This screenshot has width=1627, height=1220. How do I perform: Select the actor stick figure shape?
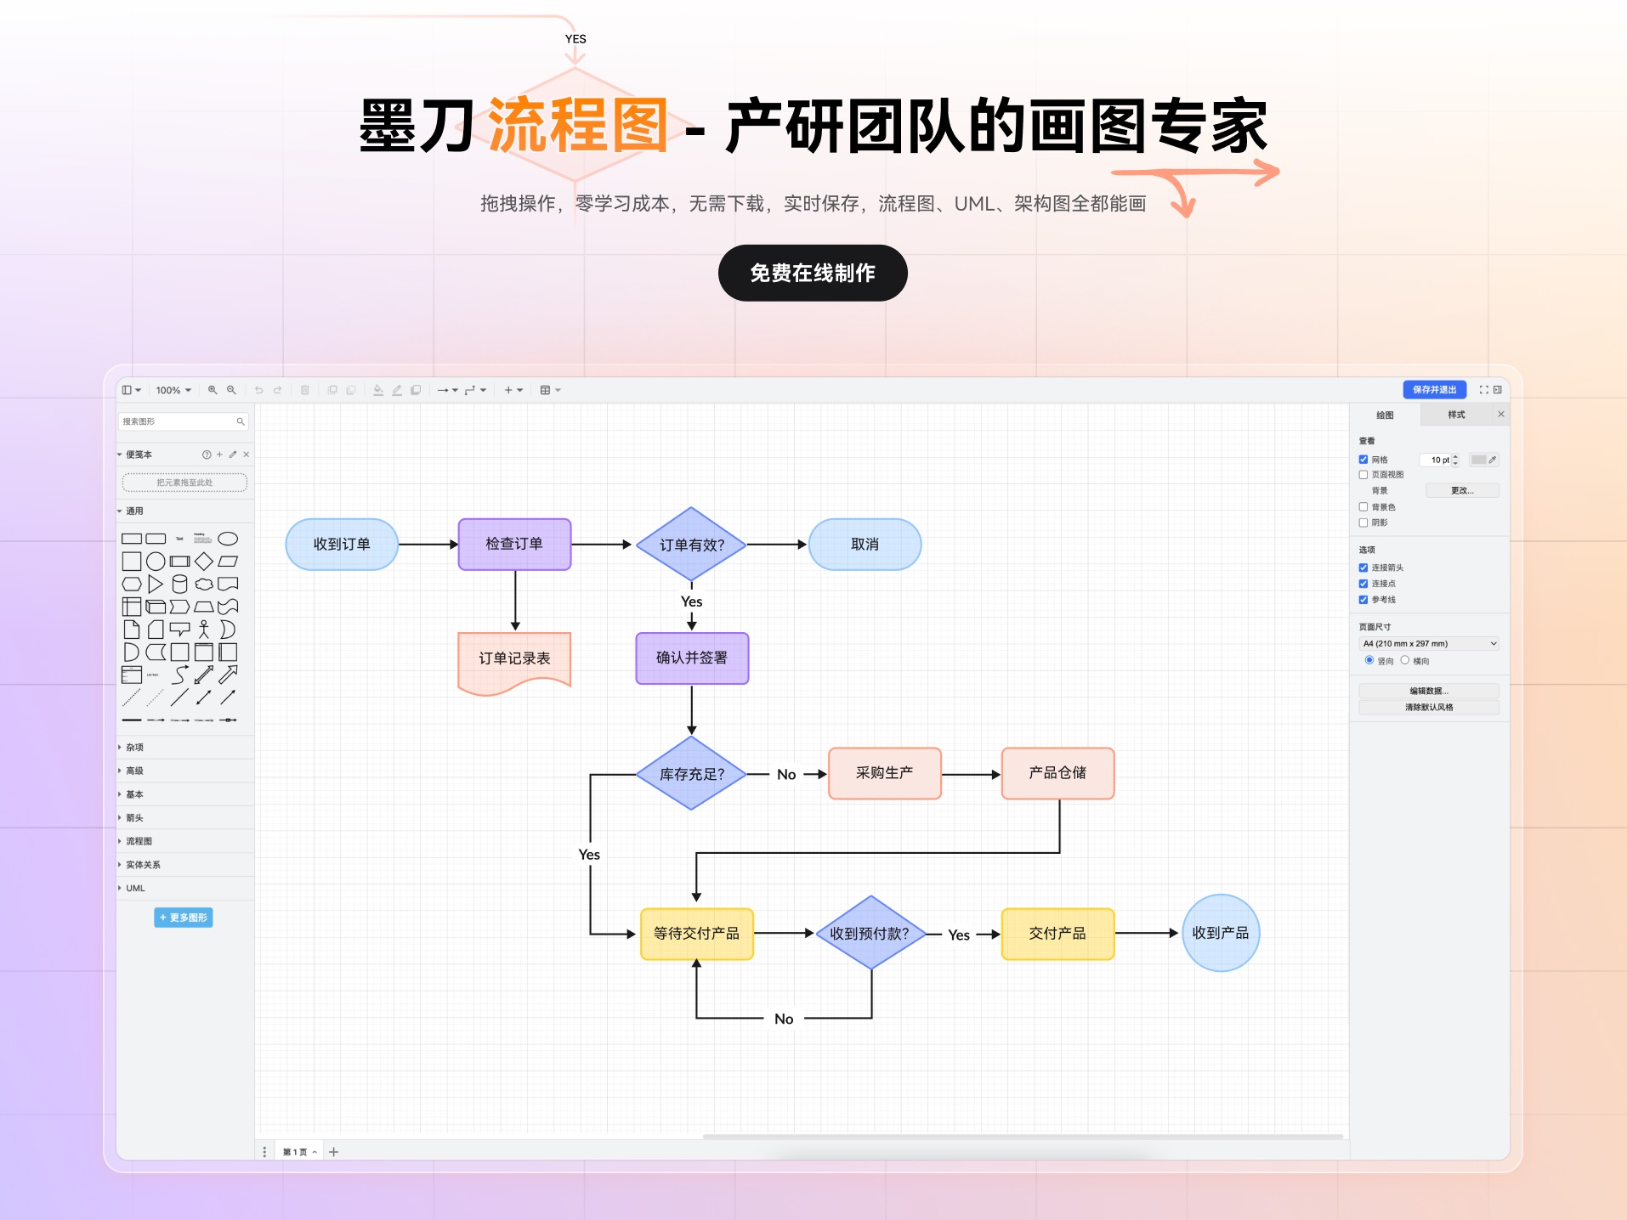(204, 629)
